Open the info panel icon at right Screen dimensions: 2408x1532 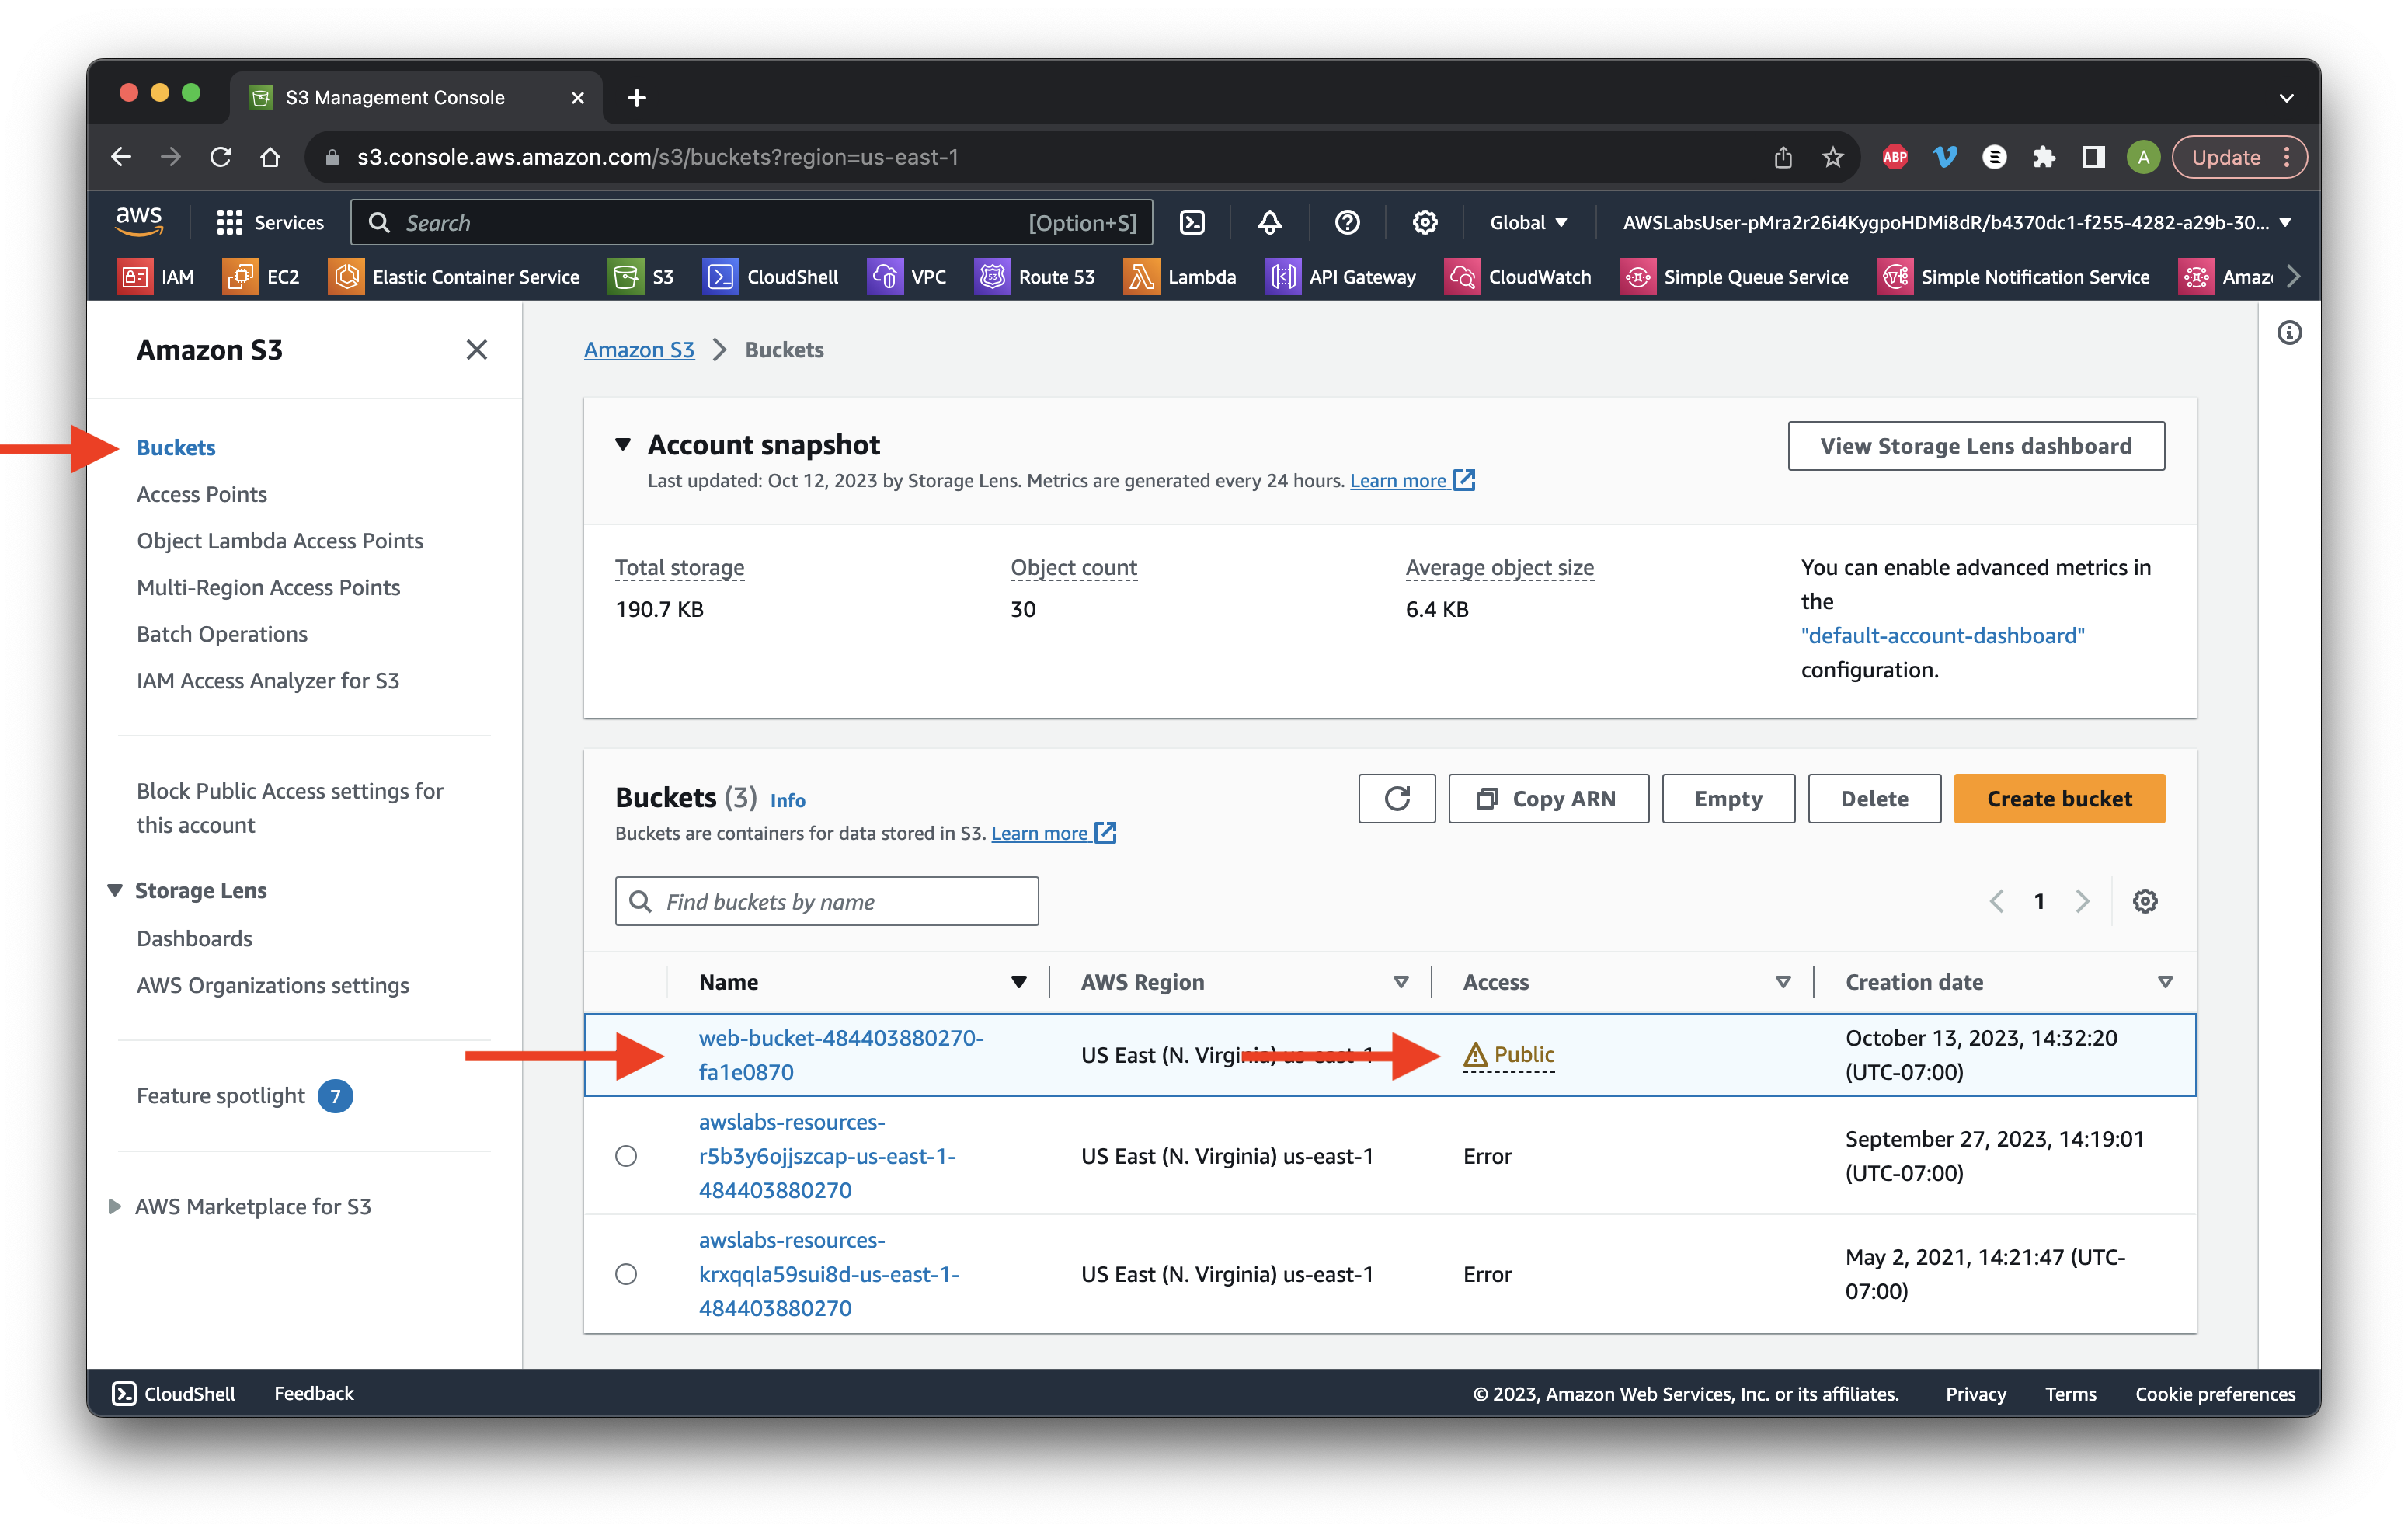point(2288,332)
